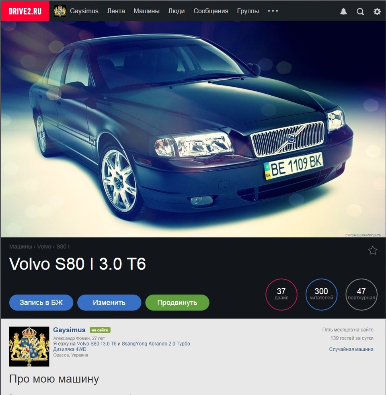Click the Машины breadcrumb link

[x=21, y=247]
